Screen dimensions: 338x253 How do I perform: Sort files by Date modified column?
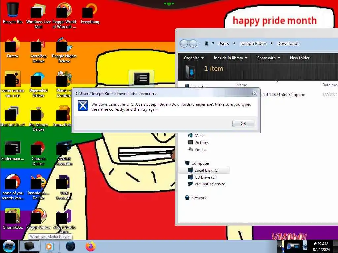(330, 85)
